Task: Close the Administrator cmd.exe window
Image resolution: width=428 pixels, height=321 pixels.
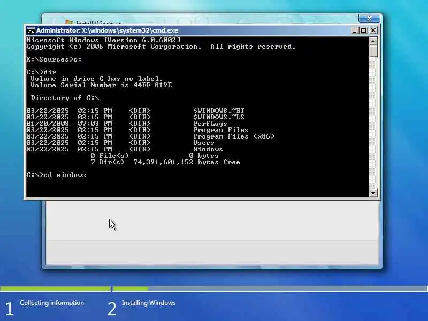Action: click(x=373, y=30)
